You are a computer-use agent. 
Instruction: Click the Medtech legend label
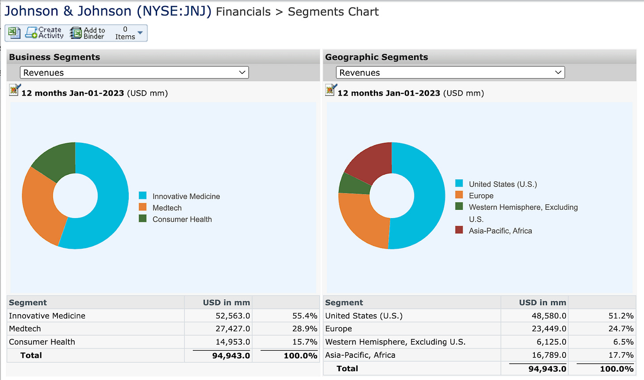[x=167, y=208]
